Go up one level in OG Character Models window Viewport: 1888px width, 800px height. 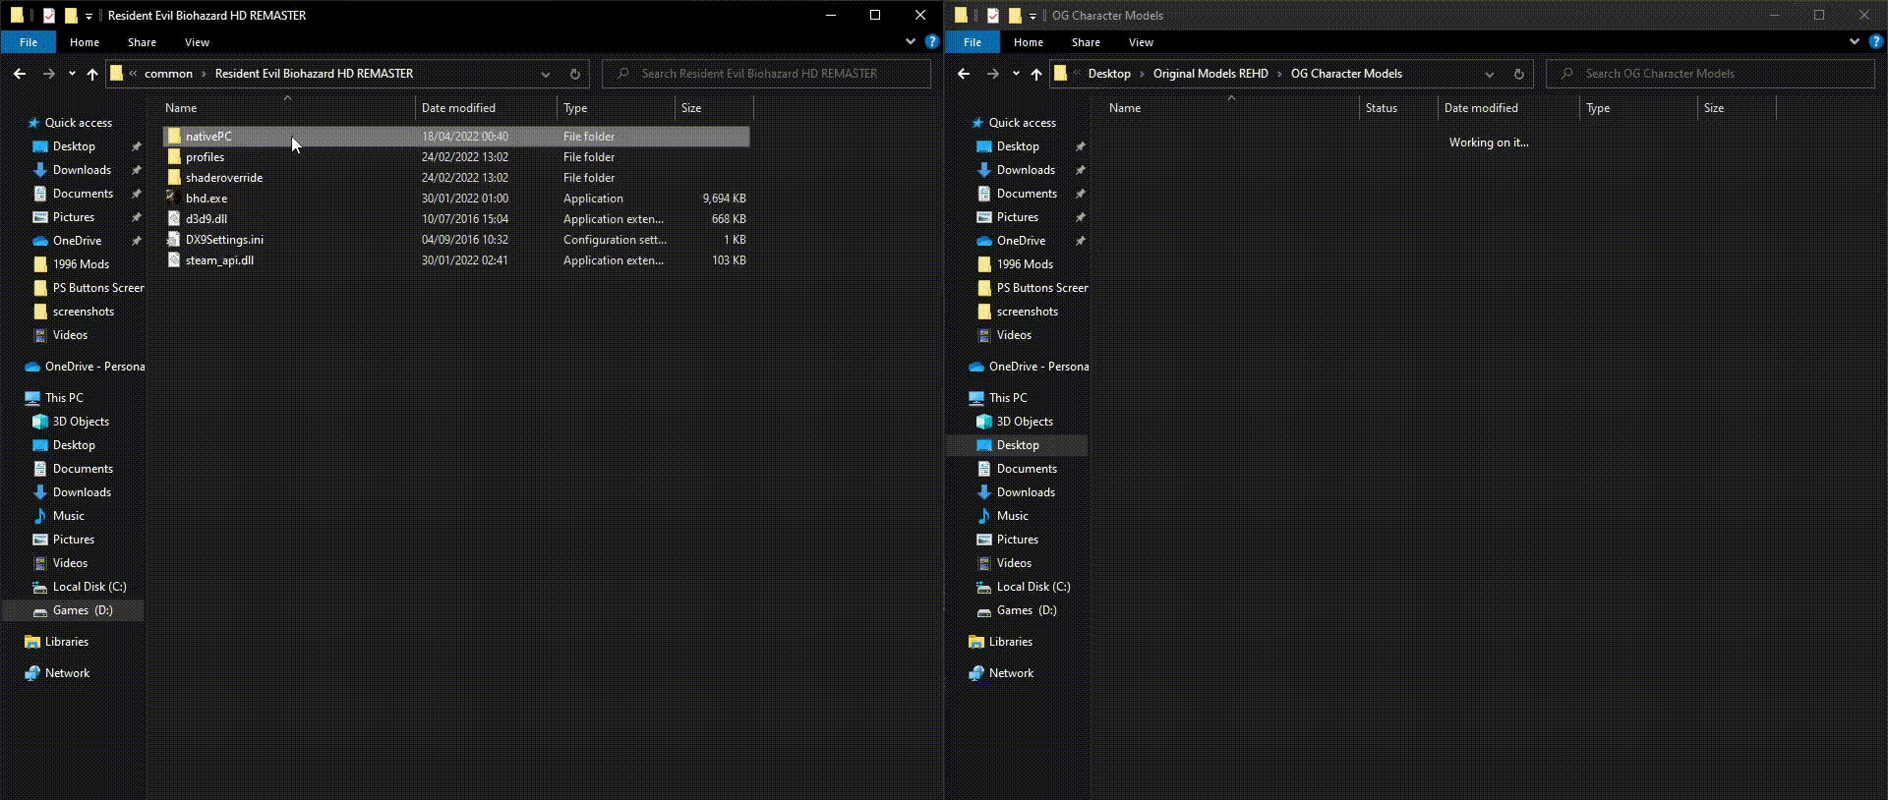(x=1036, y=74)
